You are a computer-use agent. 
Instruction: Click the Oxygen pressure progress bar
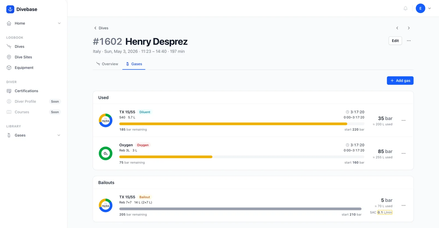point(242,157)
